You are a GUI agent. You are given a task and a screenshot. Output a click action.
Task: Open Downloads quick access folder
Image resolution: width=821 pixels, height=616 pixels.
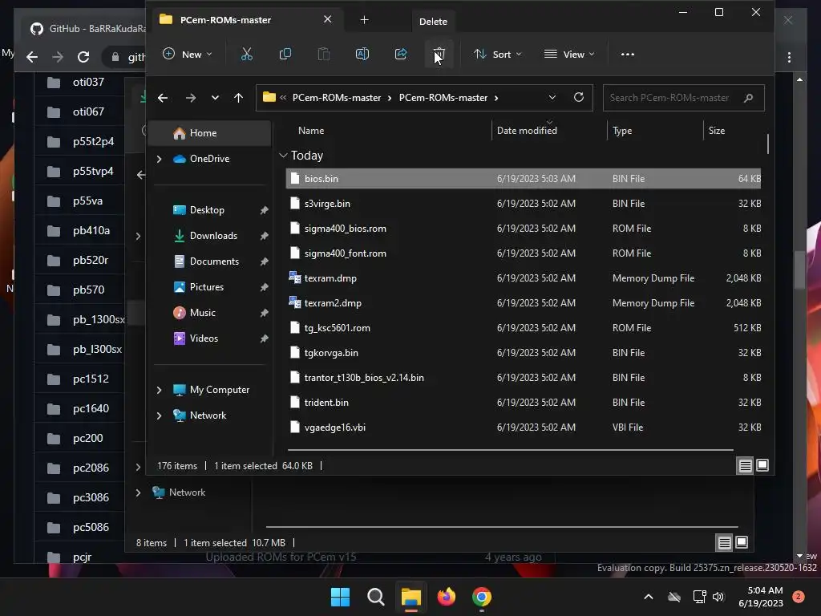(x=213, y=236)
